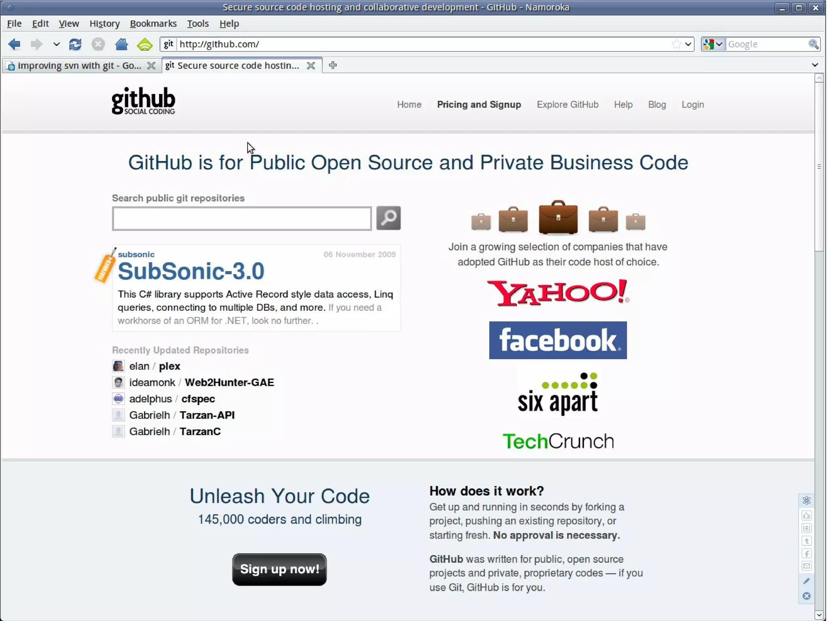Screen dimensions: 827x621
Task: Click the Google search magnifier icon
Action: pyautogui.click(x=813, y=44)
